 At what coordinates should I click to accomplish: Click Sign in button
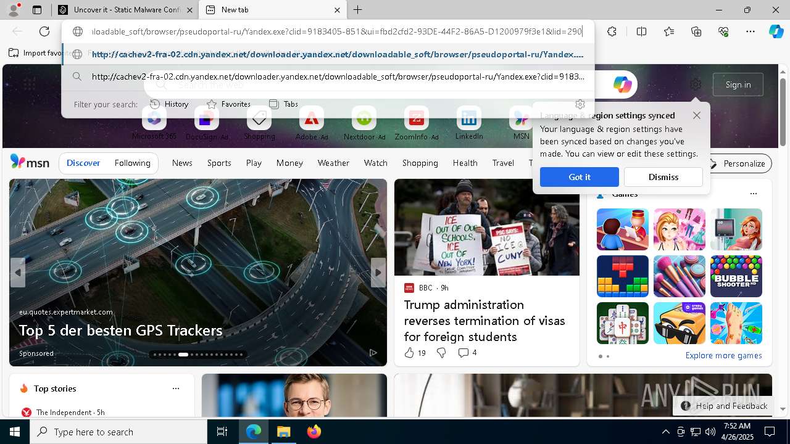click(x=738, y=84)
